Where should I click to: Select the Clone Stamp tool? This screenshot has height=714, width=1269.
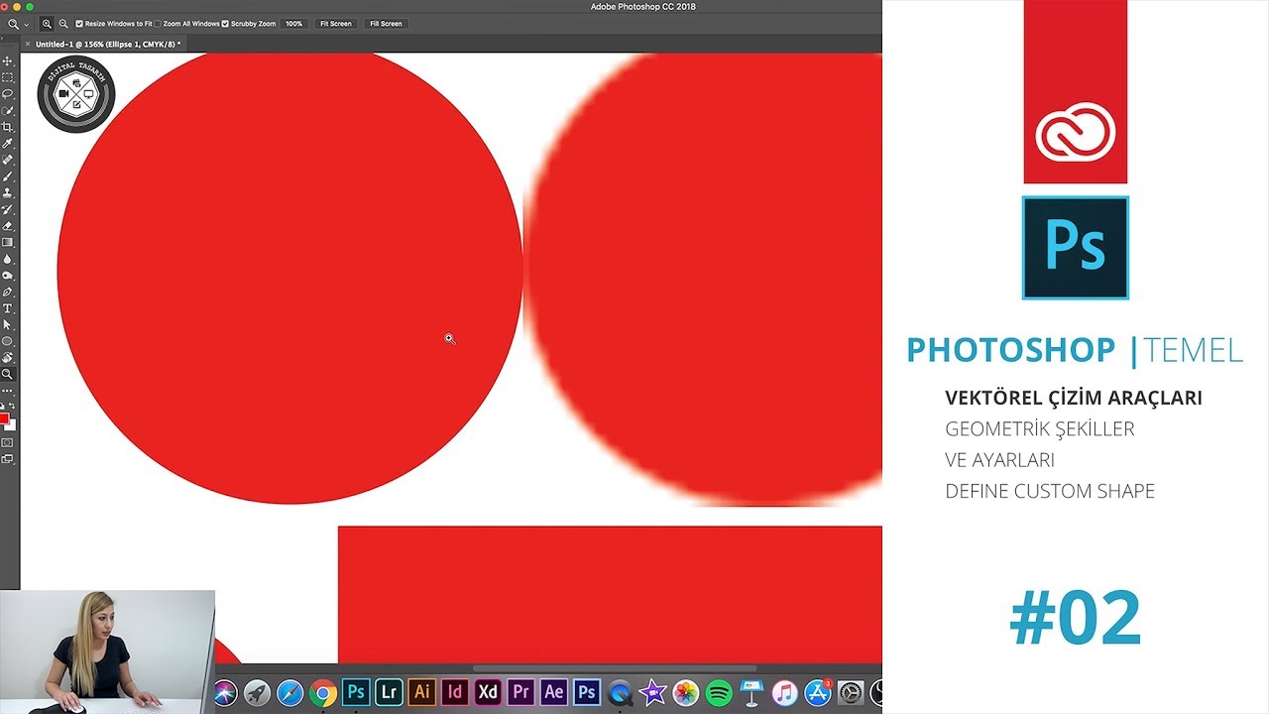tap(8, 192)
